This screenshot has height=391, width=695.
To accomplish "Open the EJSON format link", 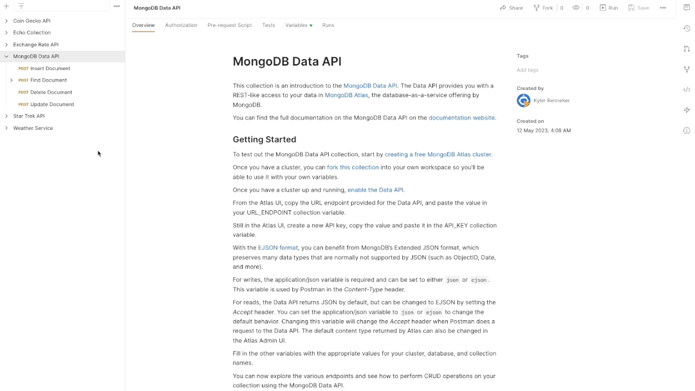I will 278,248.
